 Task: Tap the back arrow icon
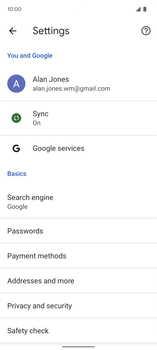(x=13, y=31)
